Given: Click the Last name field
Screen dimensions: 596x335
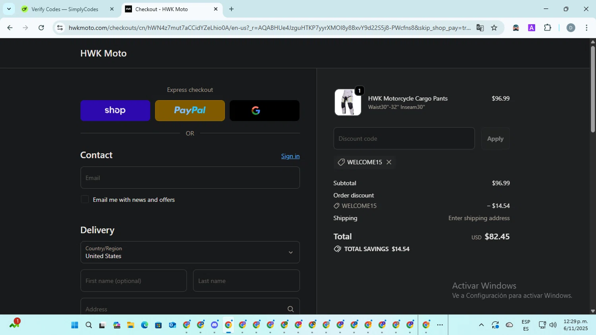Looking at the screenshot, I should (x=246, y=281).
